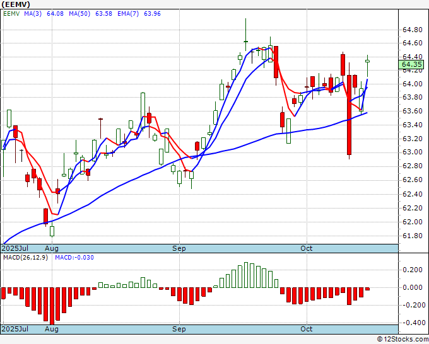This screenshot has height=344, width=429.
Task: Click the ©12Stocks.com attribution link
Action: point(403,340)
